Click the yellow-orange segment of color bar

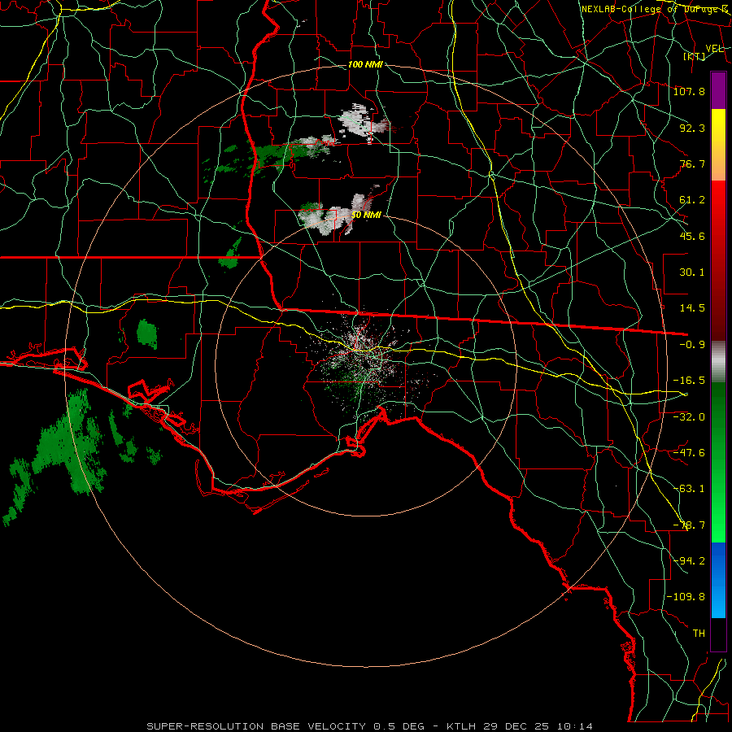point(718,145)
